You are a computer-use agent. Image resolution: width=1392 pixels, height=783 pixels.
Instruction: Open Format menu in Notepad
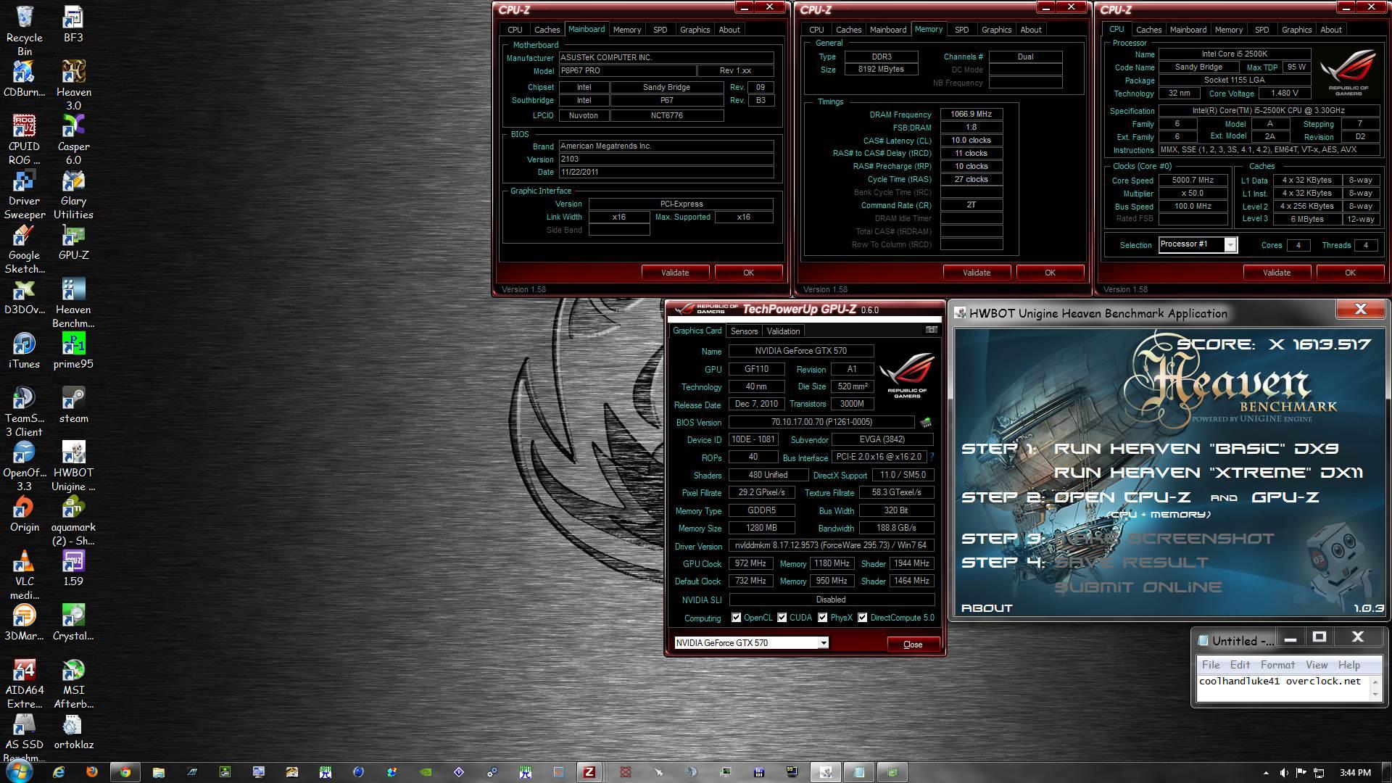[x=1277, y=665]
